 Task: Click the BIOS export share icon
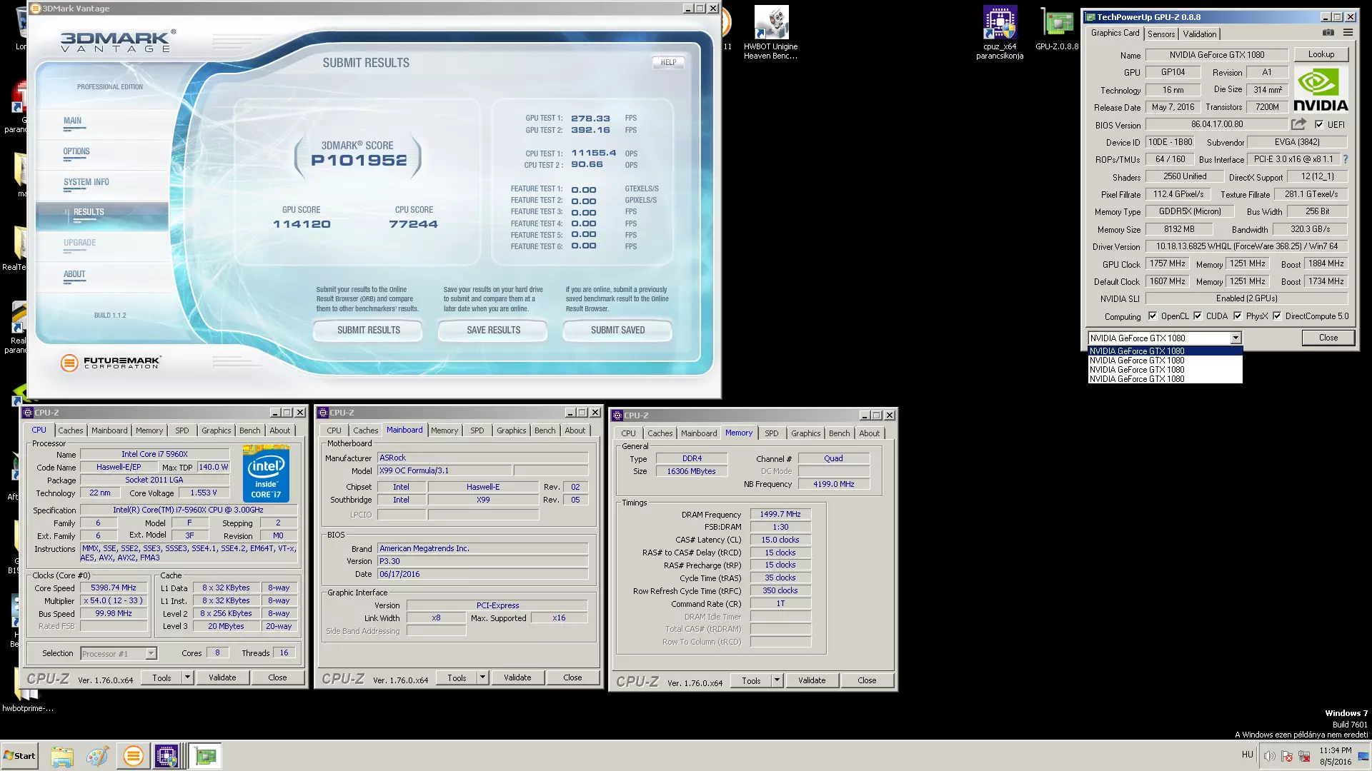(1298, 124)
